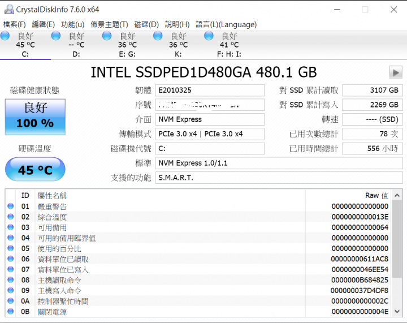Select attribute row 08 主機讀取命令
This screenshot has height=323, width=407.
coord(198,280)
